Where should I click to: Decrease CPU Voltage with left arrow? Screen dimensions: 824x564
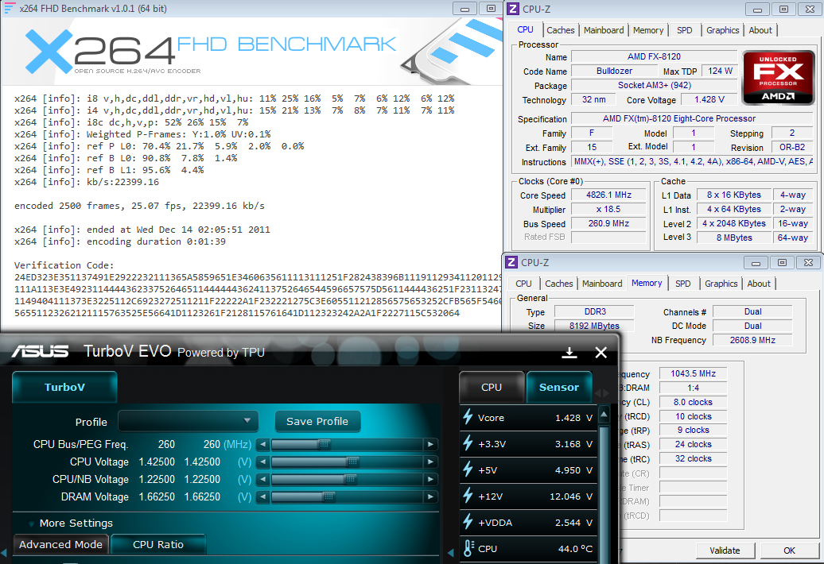(262, 462)
